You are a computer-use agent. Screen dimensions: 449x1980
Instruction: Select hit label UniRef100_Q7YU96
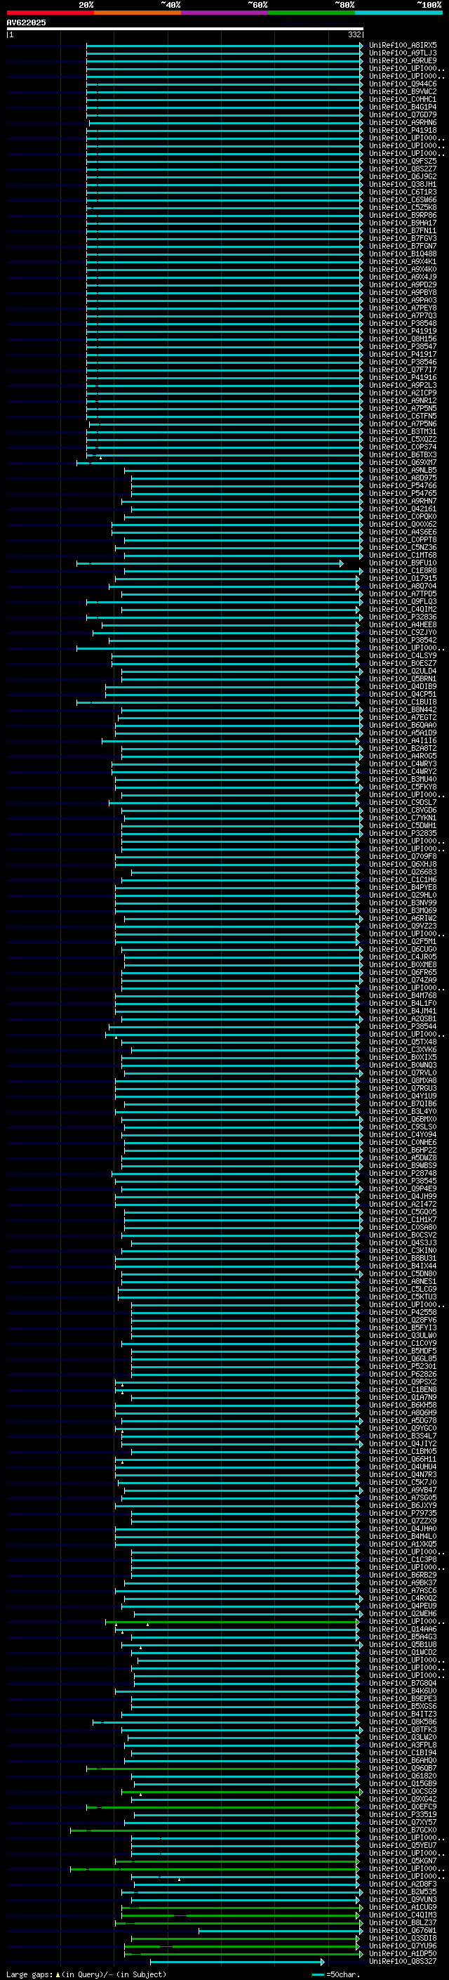[403, 1946]
